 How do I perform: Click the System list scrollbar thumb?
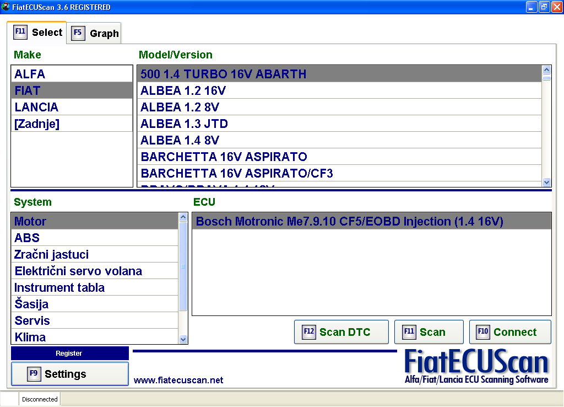[x=183, y=266]
